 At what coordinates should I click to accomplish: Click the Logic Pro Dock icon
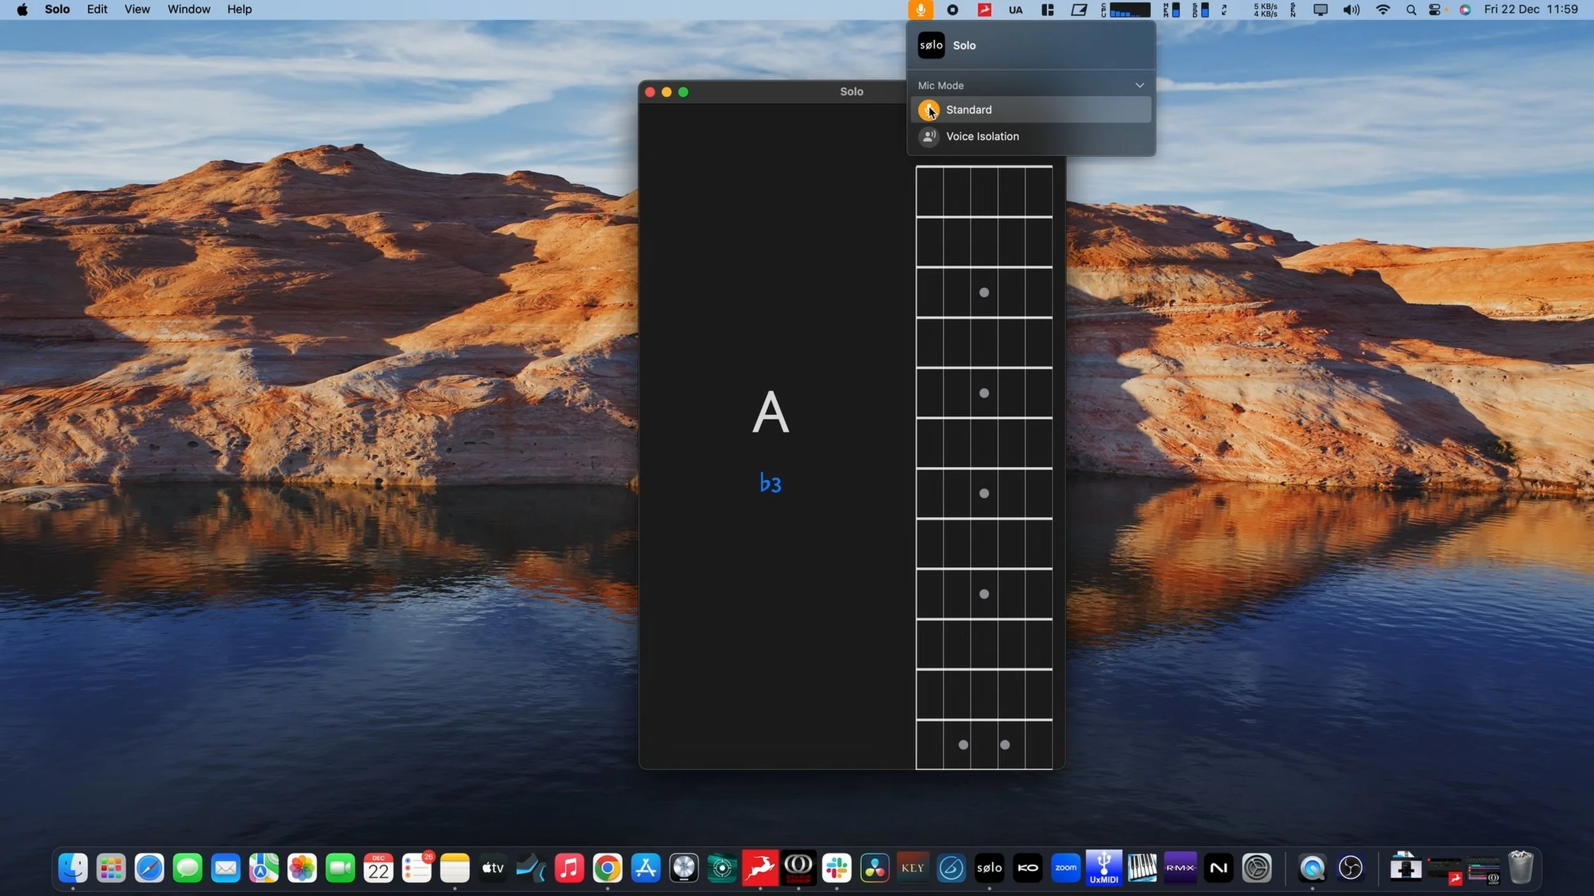tap(684, 868)
